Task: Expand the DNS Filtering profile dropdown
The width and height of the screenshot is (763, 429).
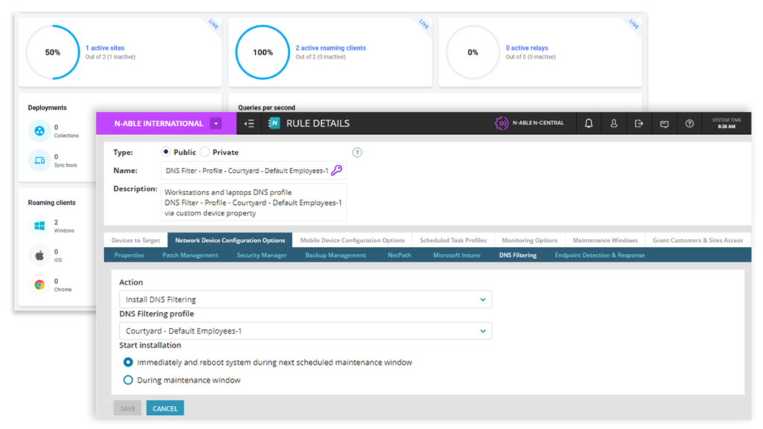Action: tap(305, 331)
